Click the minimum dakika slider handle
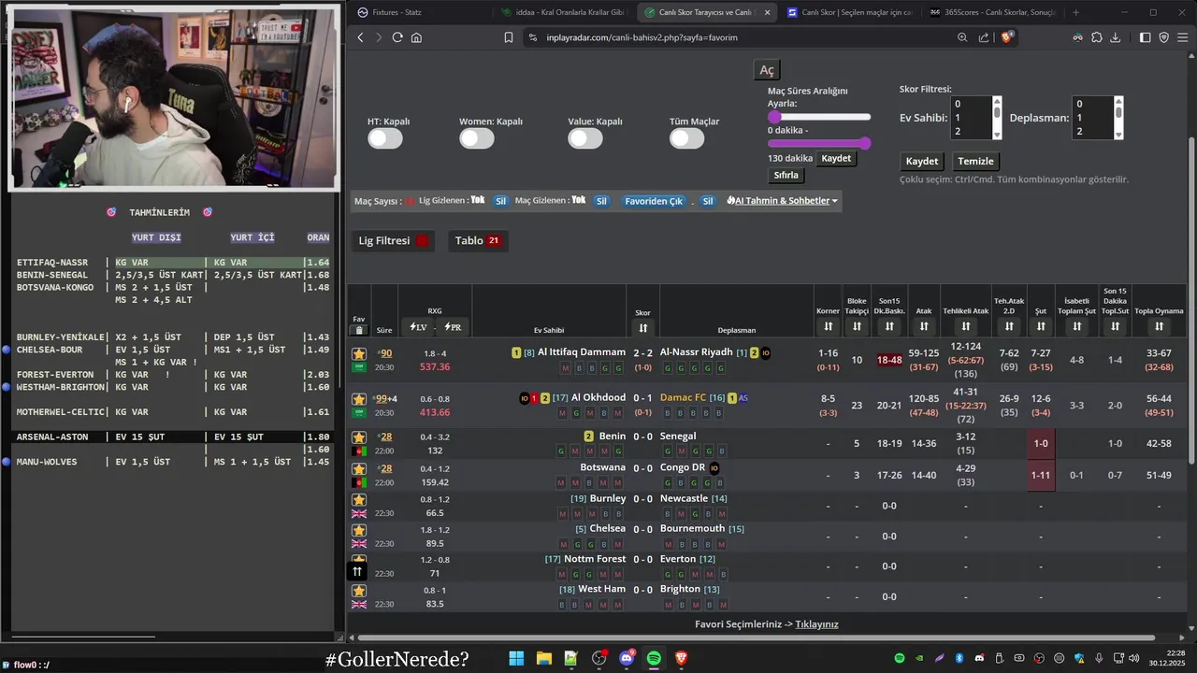Viewport: 1197px width, 673px height. (x=774, y=117)
